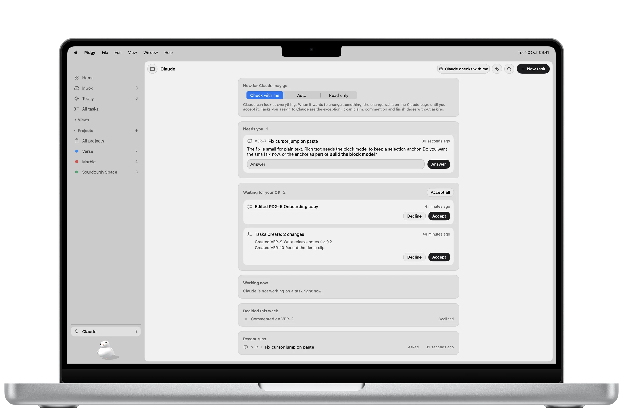
Task: Decline the Tasks Create changes
Action: pos(414,257)
